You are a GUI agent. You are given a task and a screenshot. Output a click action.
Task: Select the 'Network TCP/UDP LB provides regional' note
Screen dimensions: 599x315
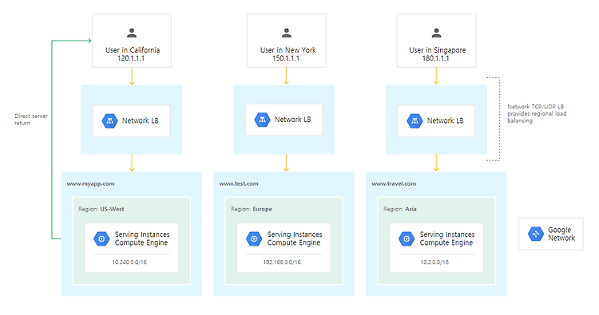[537, 114]
